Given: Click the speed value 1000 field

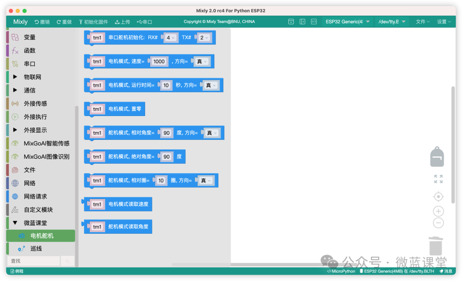Looking at the screenshot, I should 159,61.
